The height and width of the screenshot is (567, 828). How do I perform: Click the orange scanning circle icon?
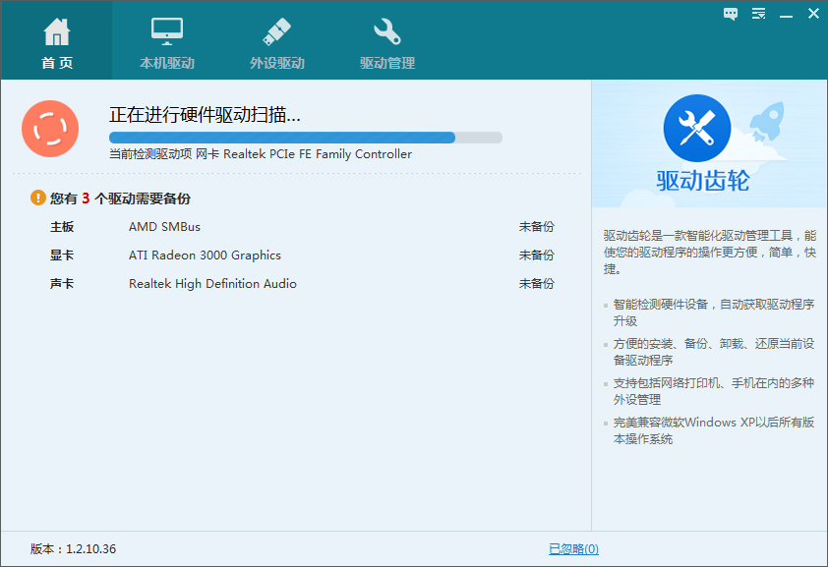46,128
